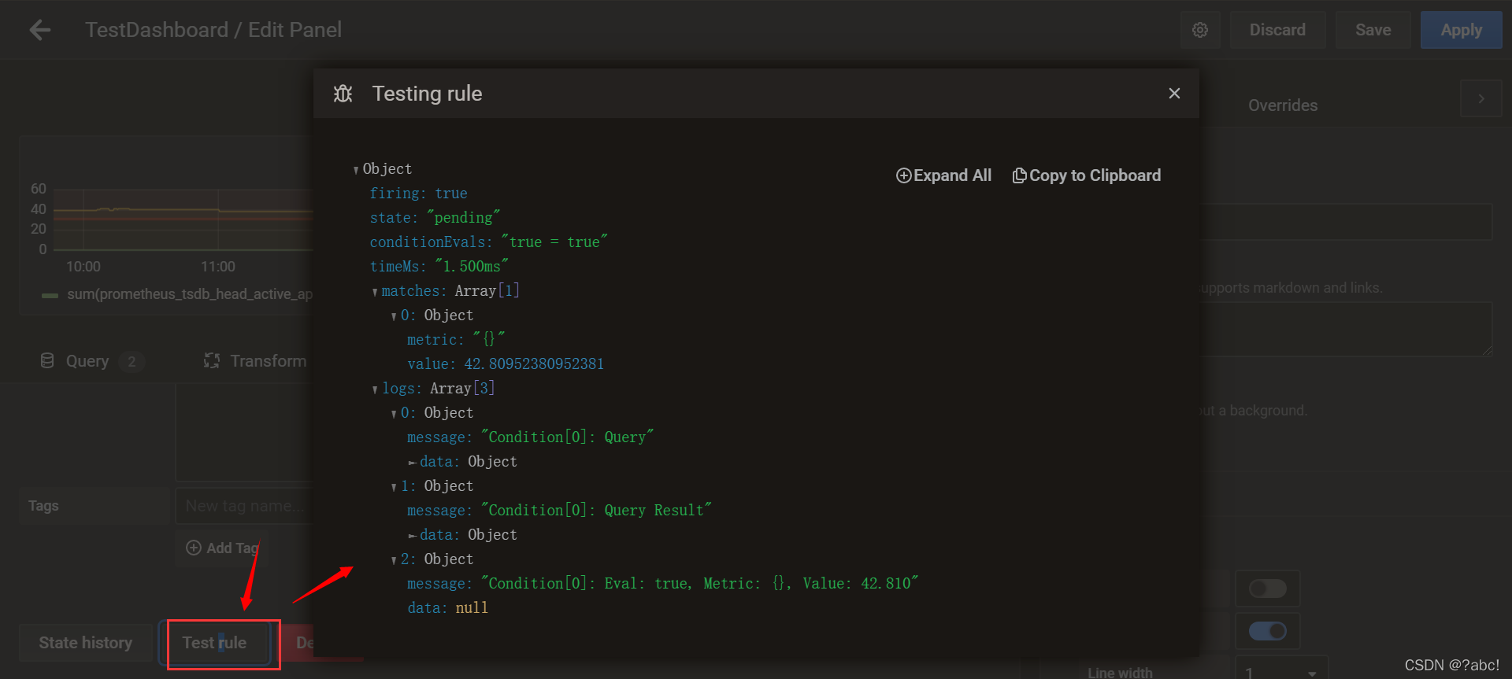Collapse logs item 1 Object
1512x679 pixels.
(394, 487)
